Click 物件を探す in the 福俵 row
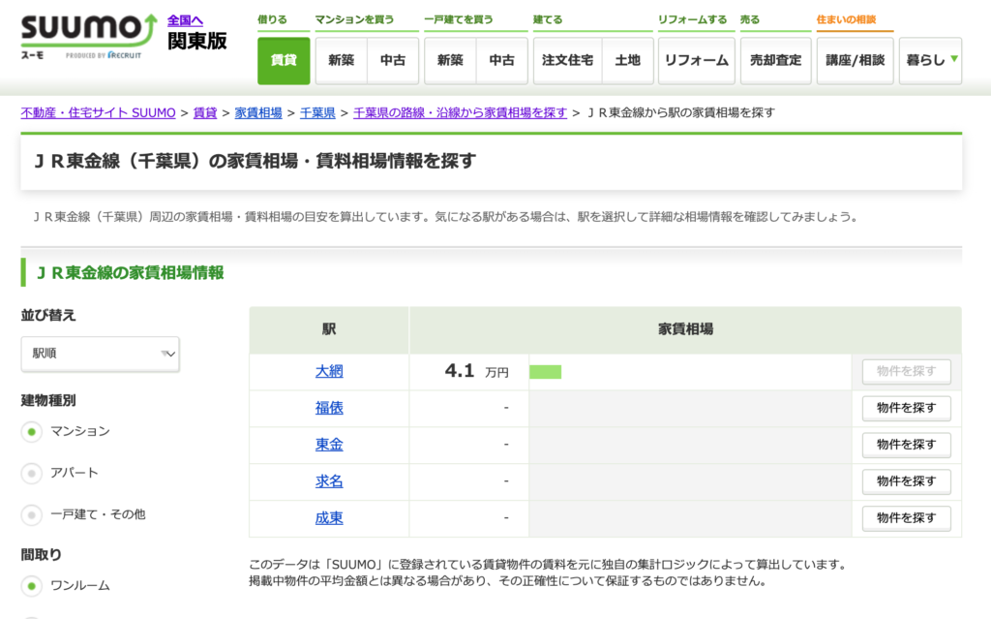Viewport: 991px width, 619px height. [906, 408]
